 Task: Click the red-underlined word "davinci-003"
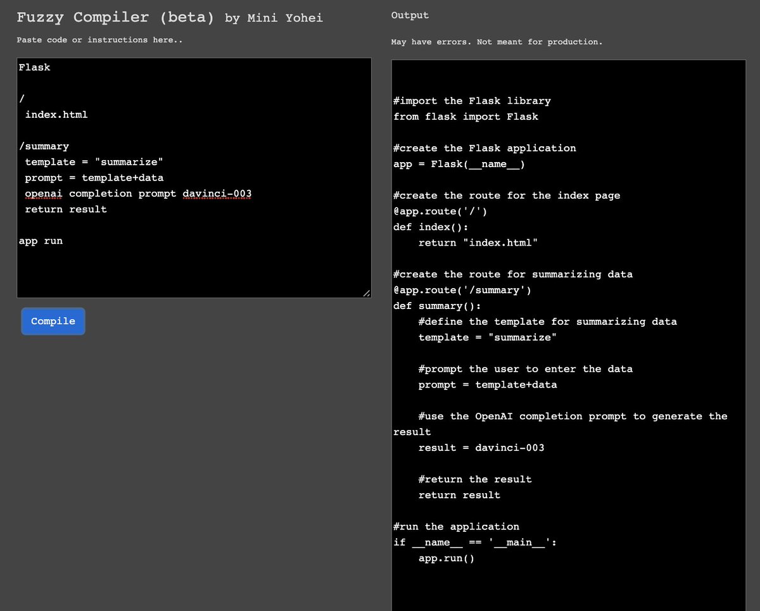click(216, 193)
